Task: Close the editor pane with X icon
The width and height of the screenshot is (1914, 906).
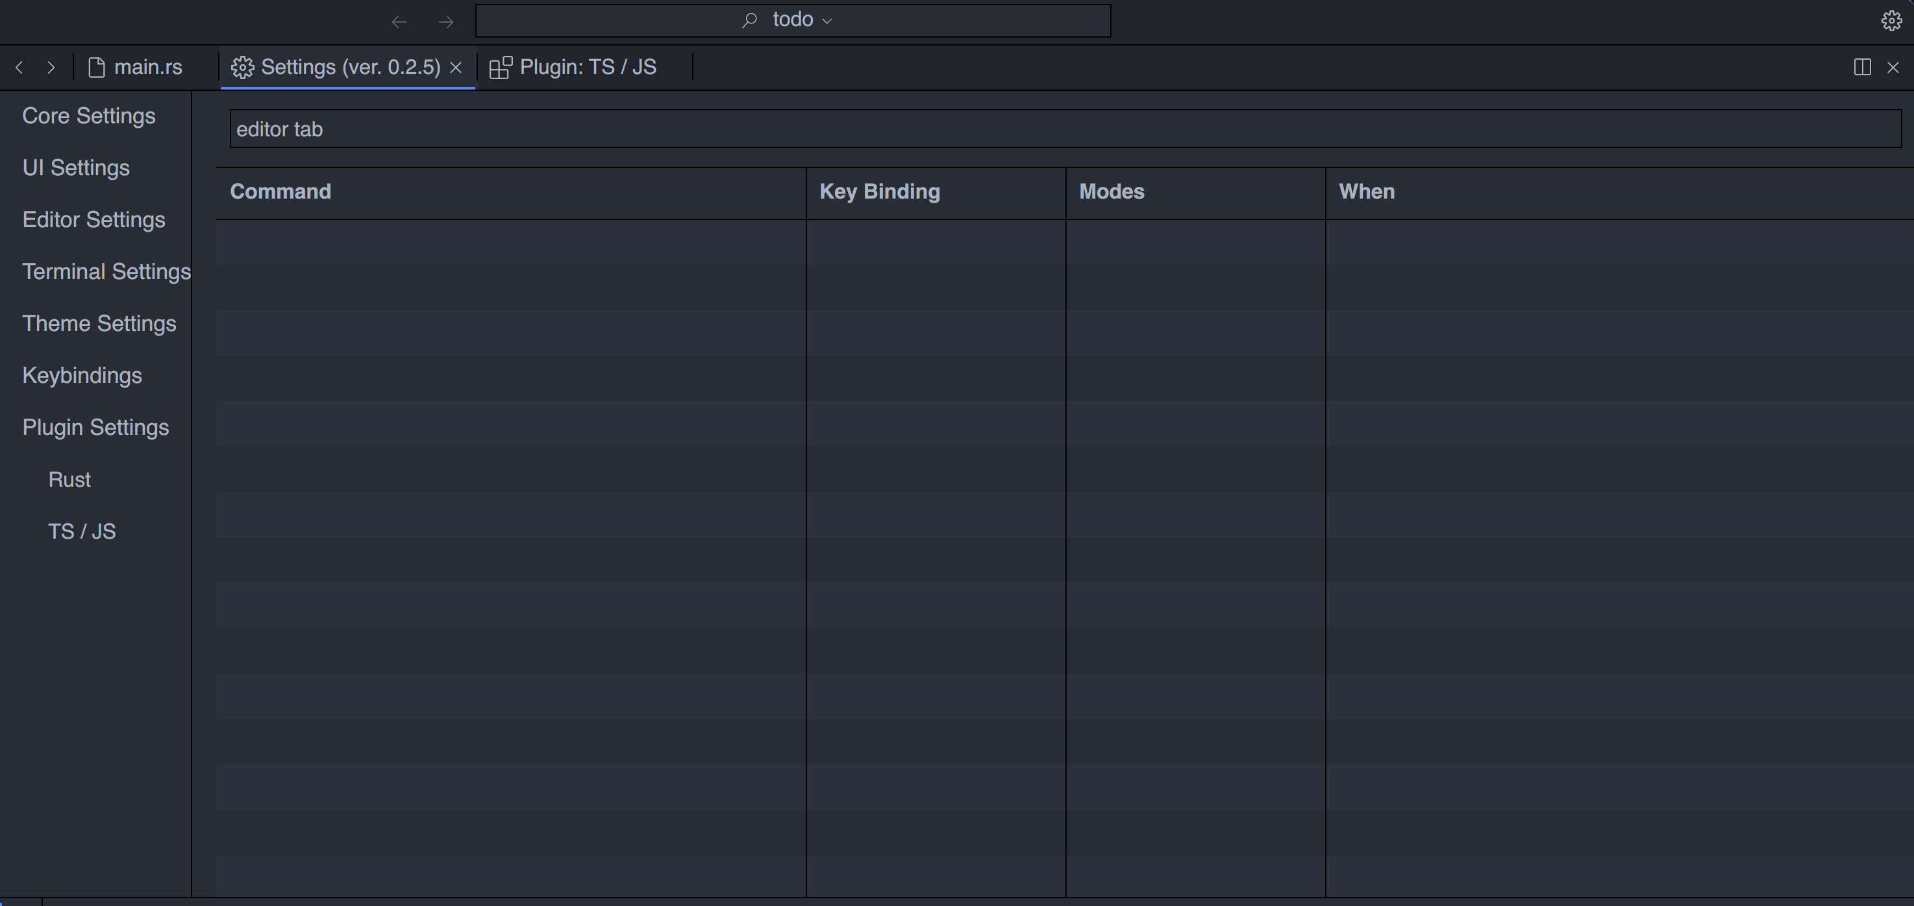Action: 1893,67
